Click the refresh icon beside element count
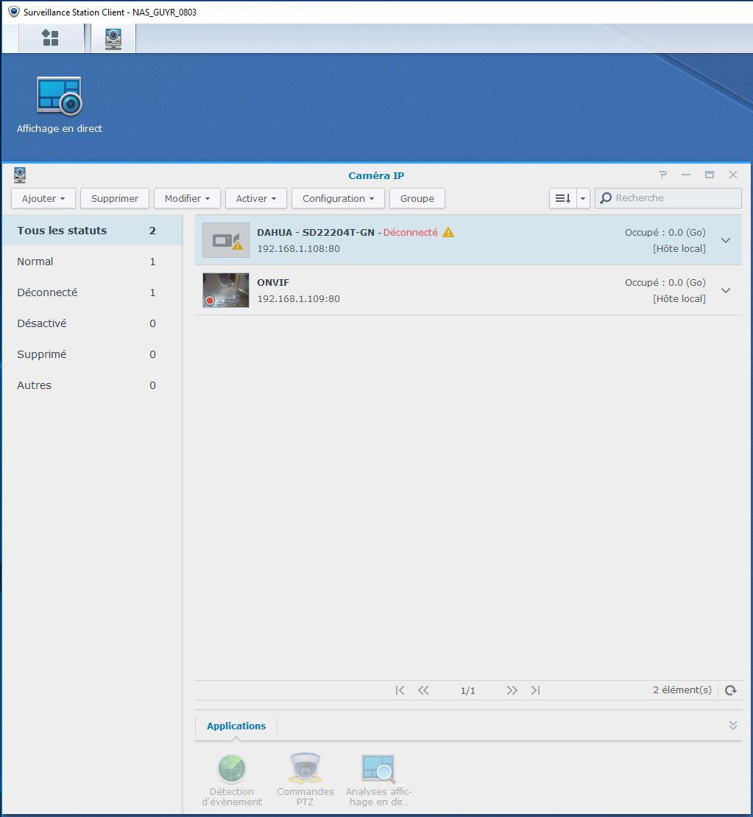This screenshot has width=753, height=817. 730,690
